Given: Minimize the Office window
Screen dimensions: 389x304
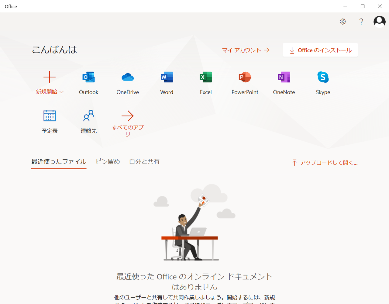Looking at the screenshot, I should tap(345, 6).
